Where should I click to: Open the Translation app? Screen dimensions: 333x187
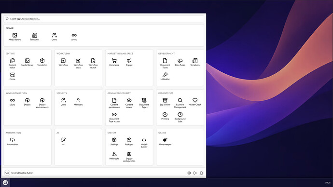42,62
